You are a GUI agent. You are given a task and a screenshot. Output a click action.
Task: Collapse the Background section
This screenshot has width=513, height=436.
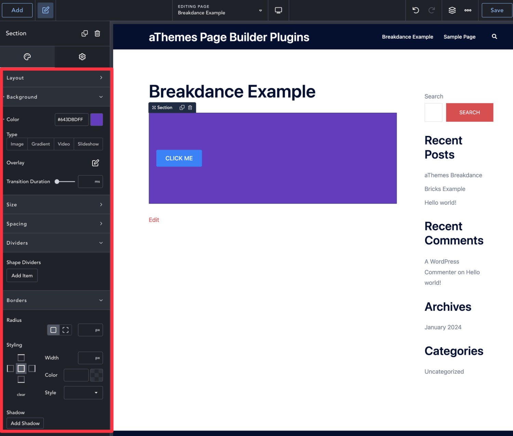point(56,97)
